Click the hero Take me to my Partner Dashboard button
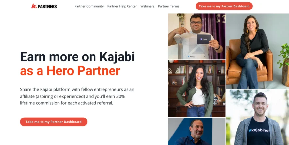Image resolution: width=289 pixels, height=145 pixels. point(54,122)
